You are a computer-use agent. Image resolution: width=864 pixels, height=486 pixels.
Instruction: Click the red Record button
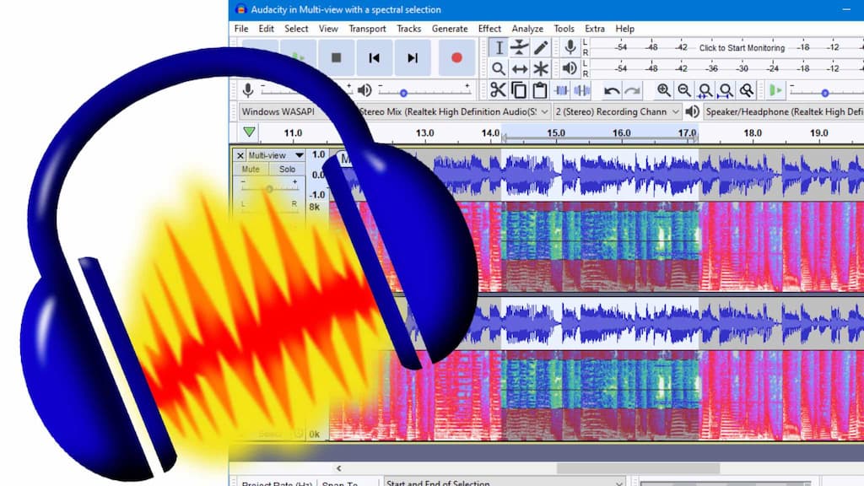pyautogui.click(x=456, y=57)
